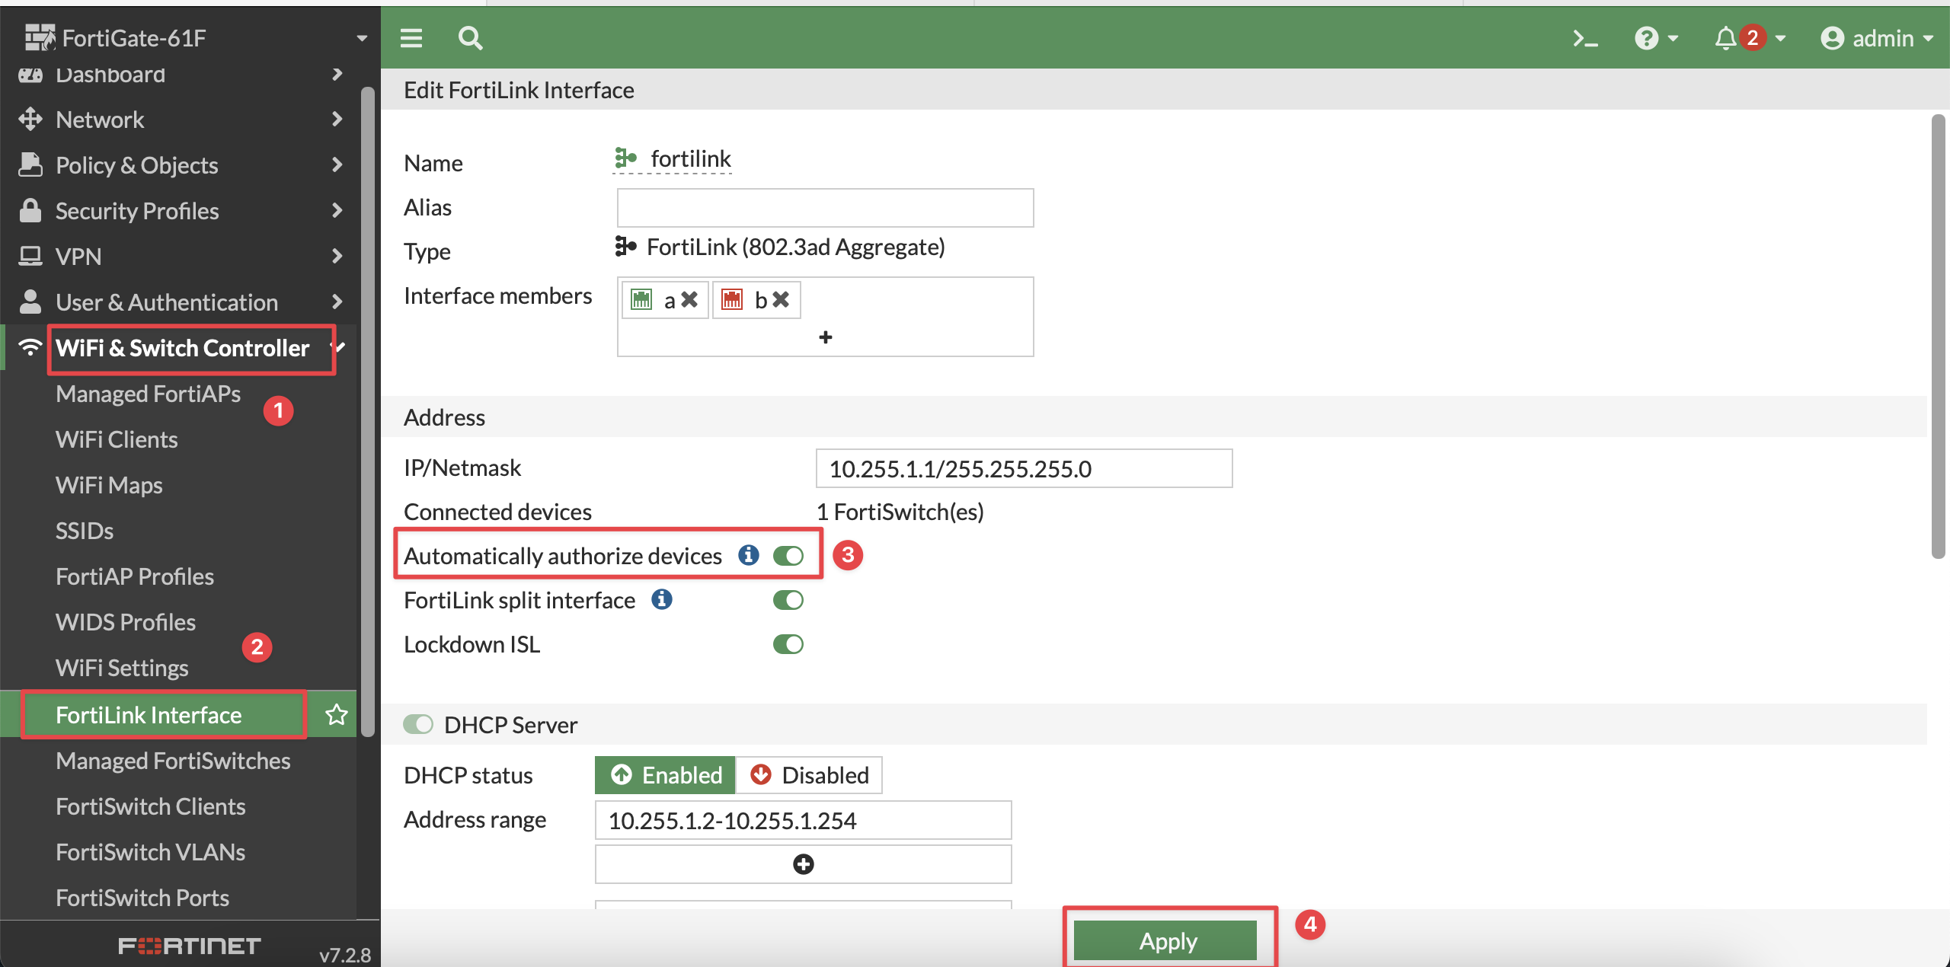This screenshot has width=1950, height=967.
Task: Toggle Lockdown ISL switch
Action: pyautogui.click(x=788, y=644)
